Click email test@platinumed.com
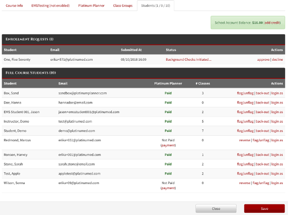The height and width of the screenshot is (215, 288). pos(75,122)
